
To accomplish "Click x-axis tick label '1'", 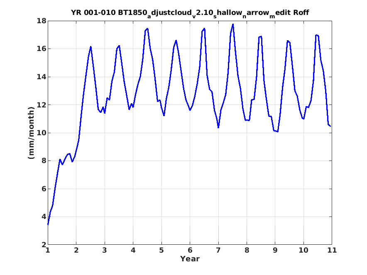I will (x=48, y=251).
